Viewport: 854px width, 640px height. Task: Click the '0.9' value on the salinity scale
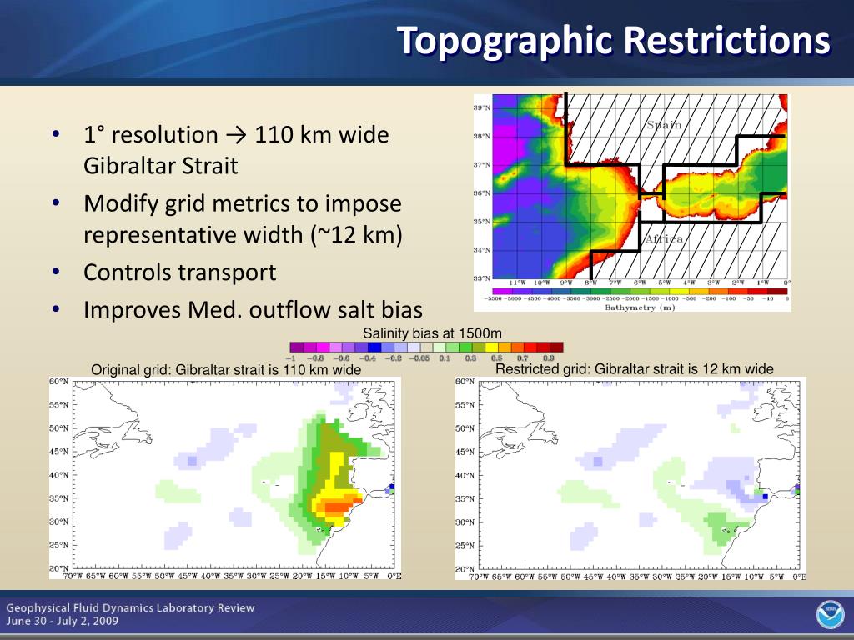[x=549, y=358]
